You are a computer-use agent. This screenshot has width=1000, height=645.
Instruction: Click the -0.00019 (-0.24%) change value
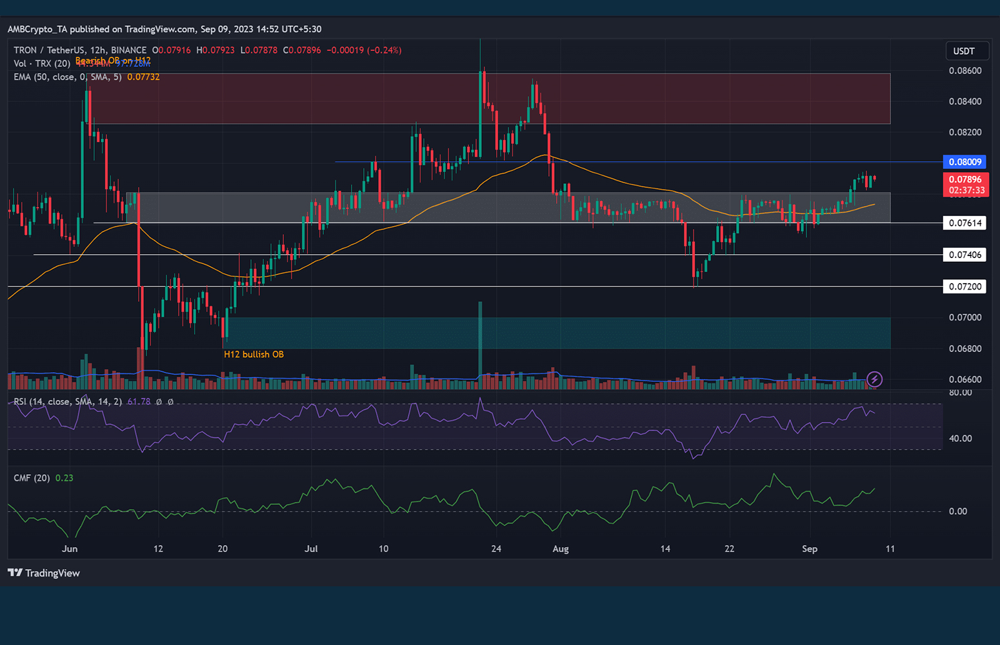point(364,50)
